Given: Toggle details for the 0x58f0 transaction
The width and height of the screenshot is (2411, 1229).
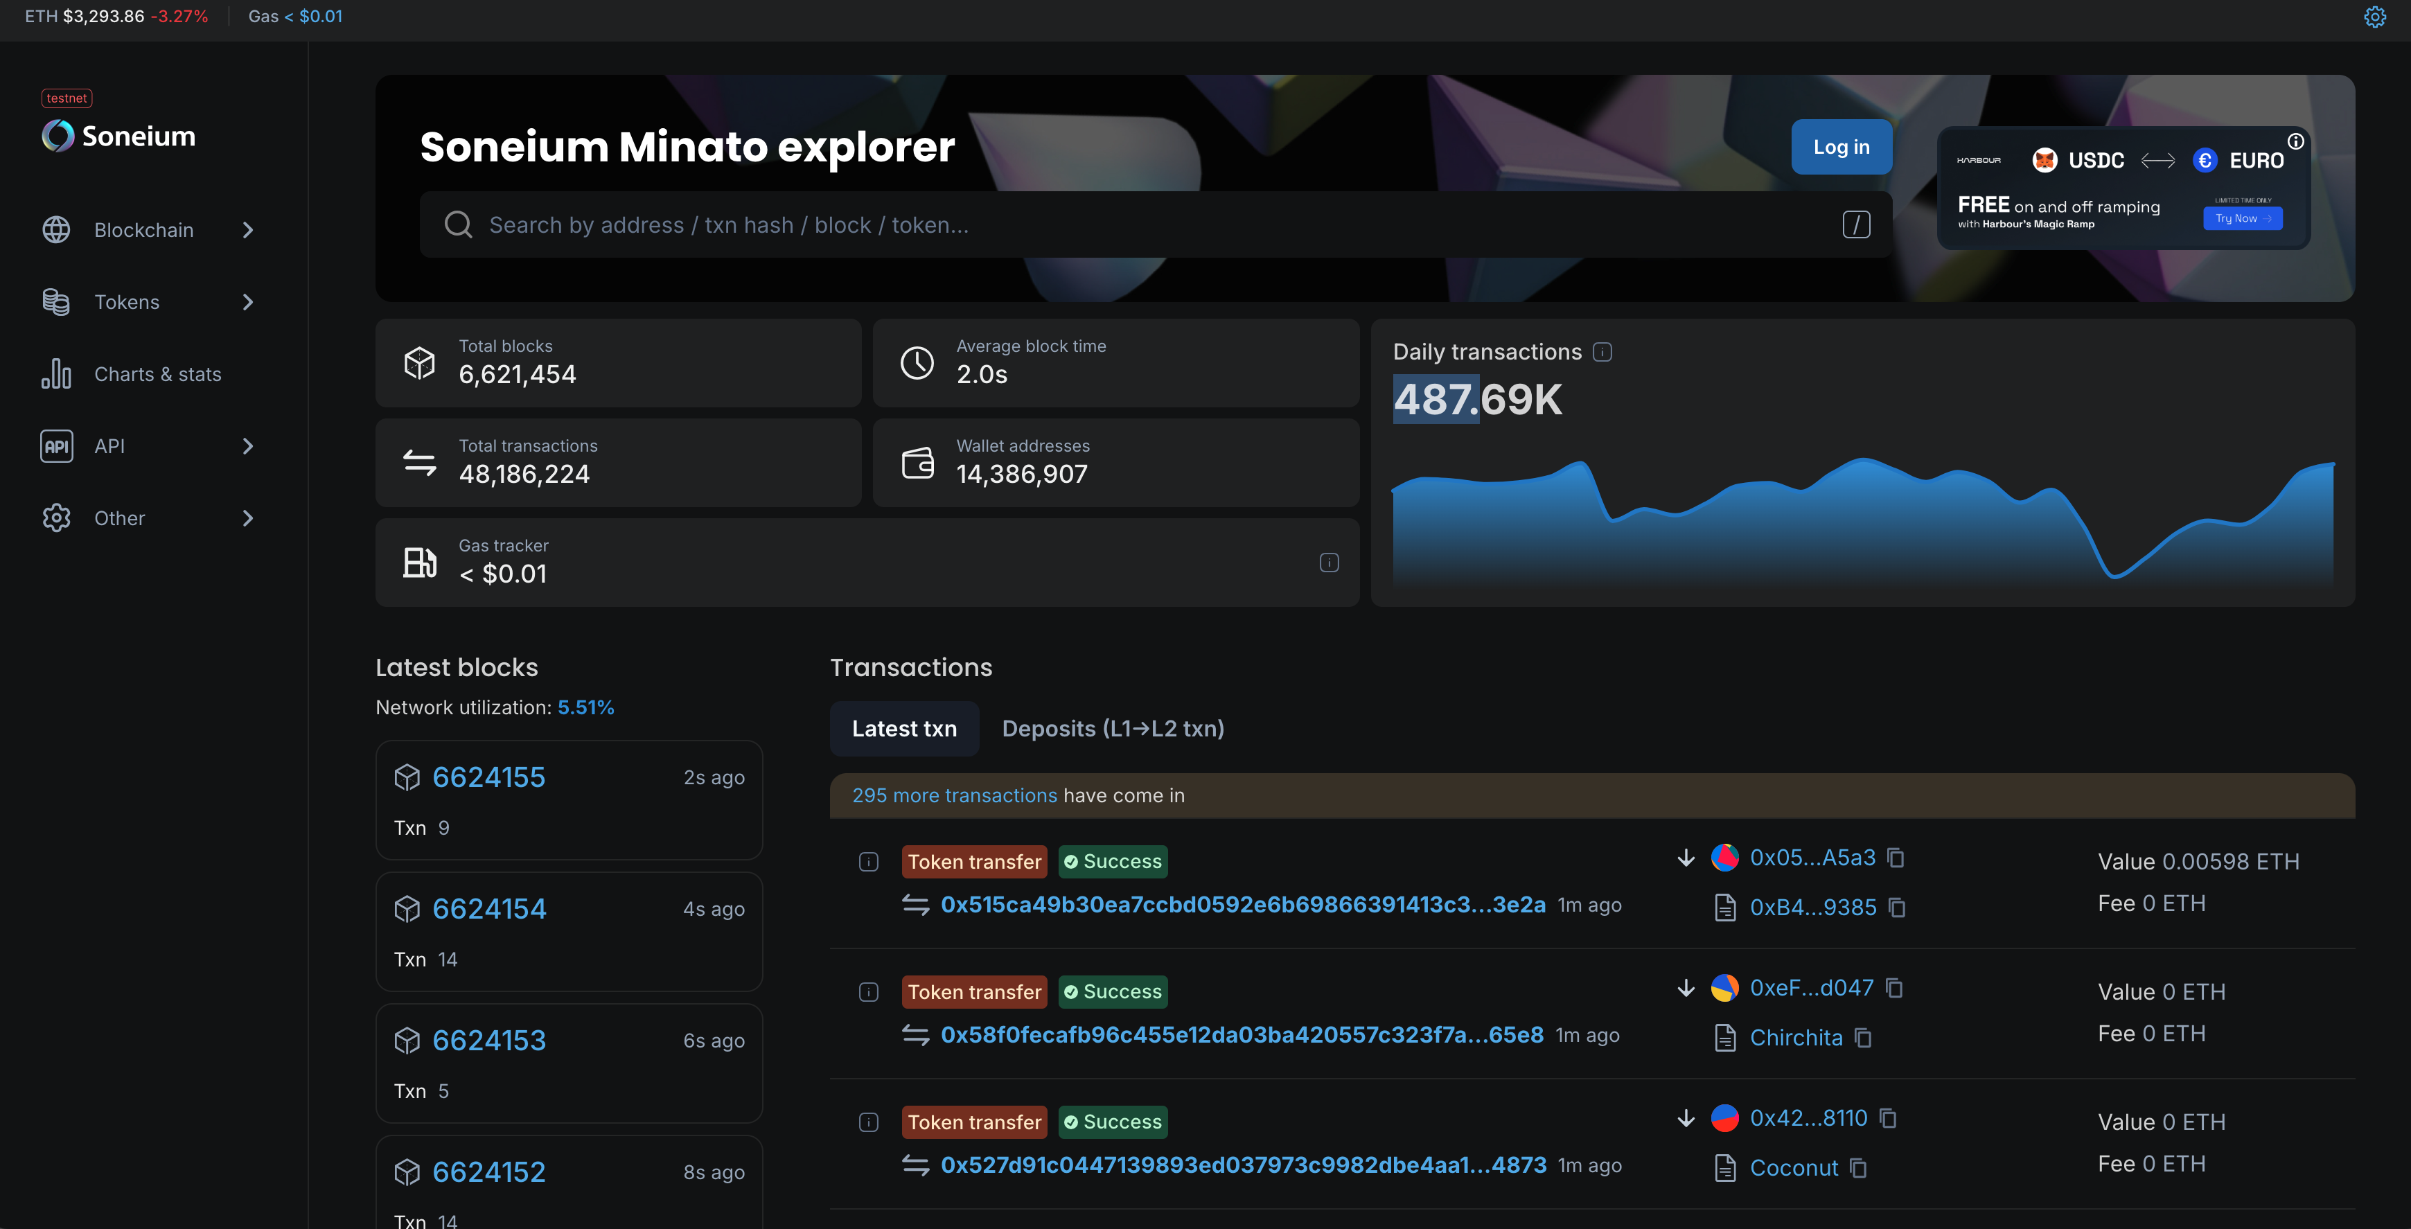Looking at the screenshot, I should [869, 991].
